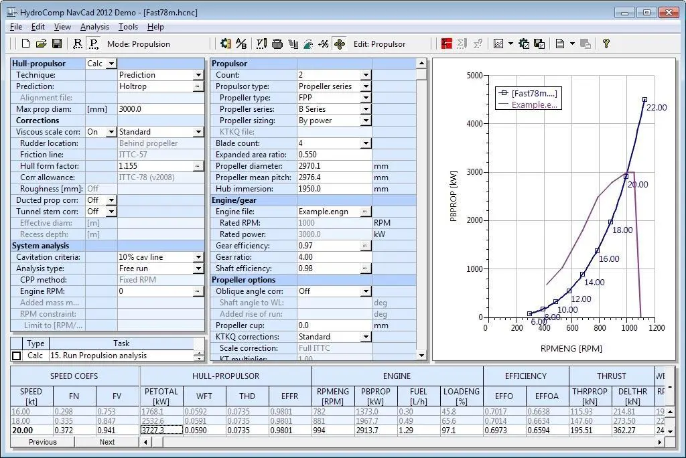Screen dimensions: 686x458
Task: Open the Blade count dropdown
Action: coord(366,143)
